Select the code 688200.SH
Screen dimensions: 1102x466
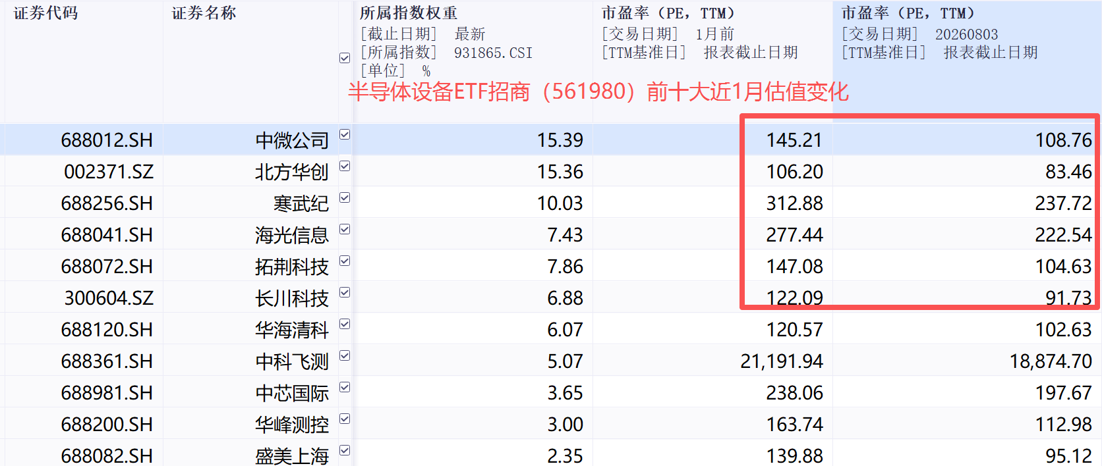click(x=107, y=425)
